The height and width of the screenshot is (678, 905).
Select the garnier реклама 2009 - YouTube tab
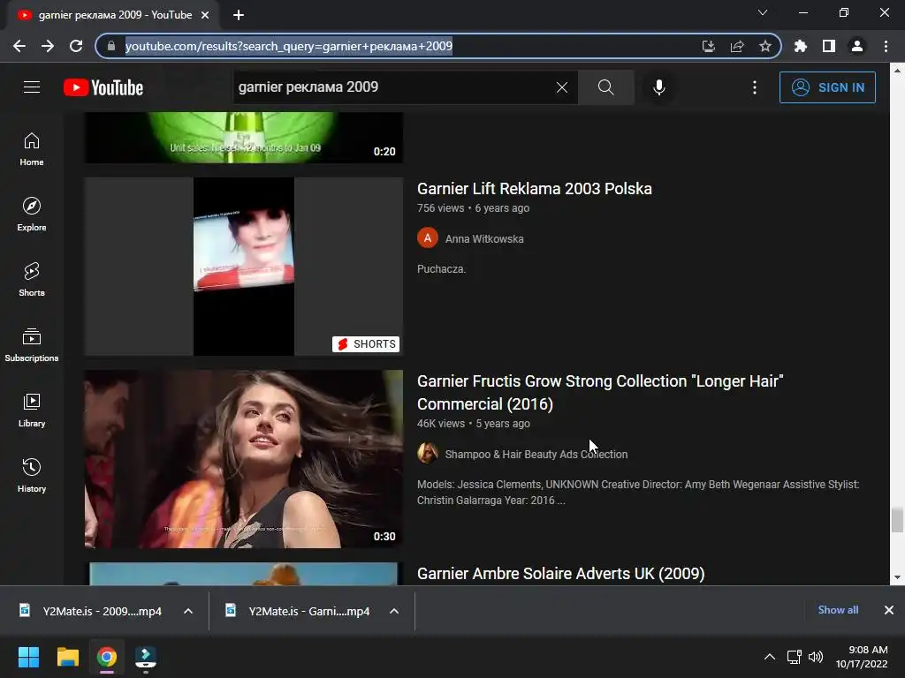[114, 15]
